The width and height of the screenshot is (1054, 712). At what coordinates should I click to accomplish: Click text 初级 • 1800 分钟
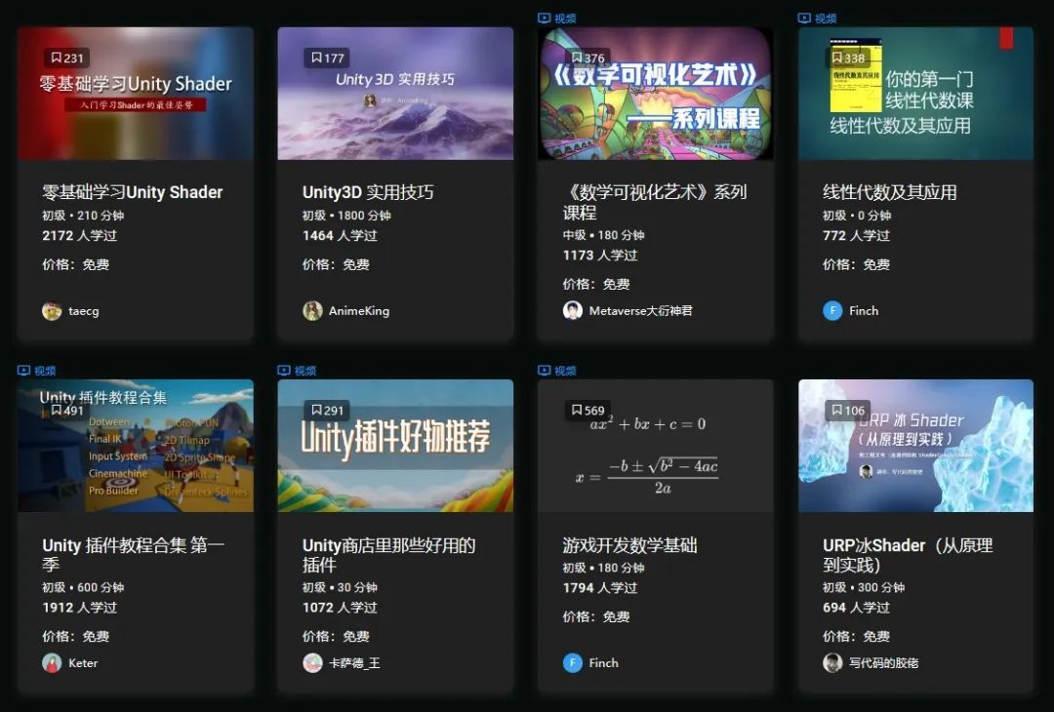pyautogui.click(x=346, y=216)
